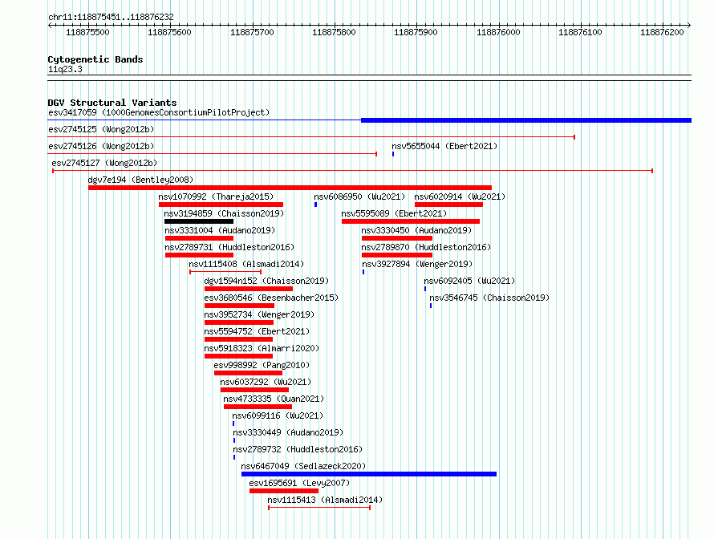Open nsv5918323 (Almarri2020) label
This screenshot has height=539, width=714.
pyautogui.click(x=262, y=348)
